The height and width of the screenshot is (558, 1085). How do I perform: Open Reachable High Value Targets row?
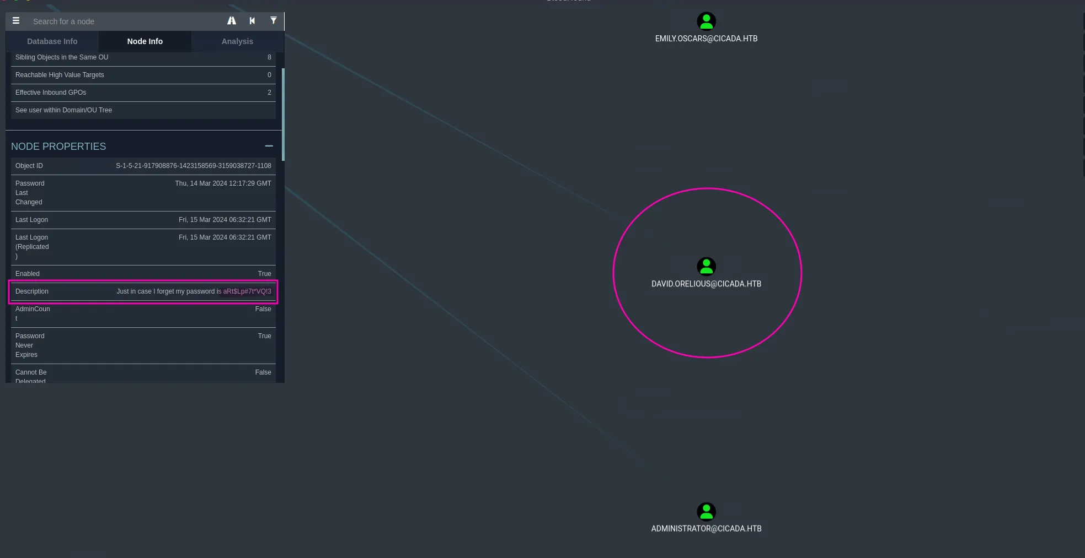click(x=143, y=75)
